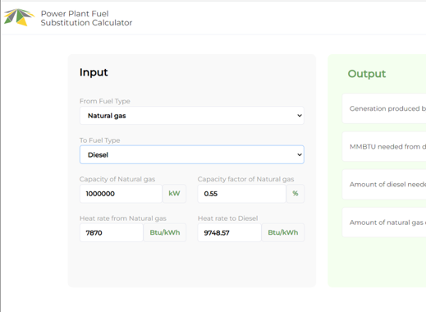Click the From Fuel Type label
The height and width of the screenshot is (312, 426).
click(x=105, y=101)
